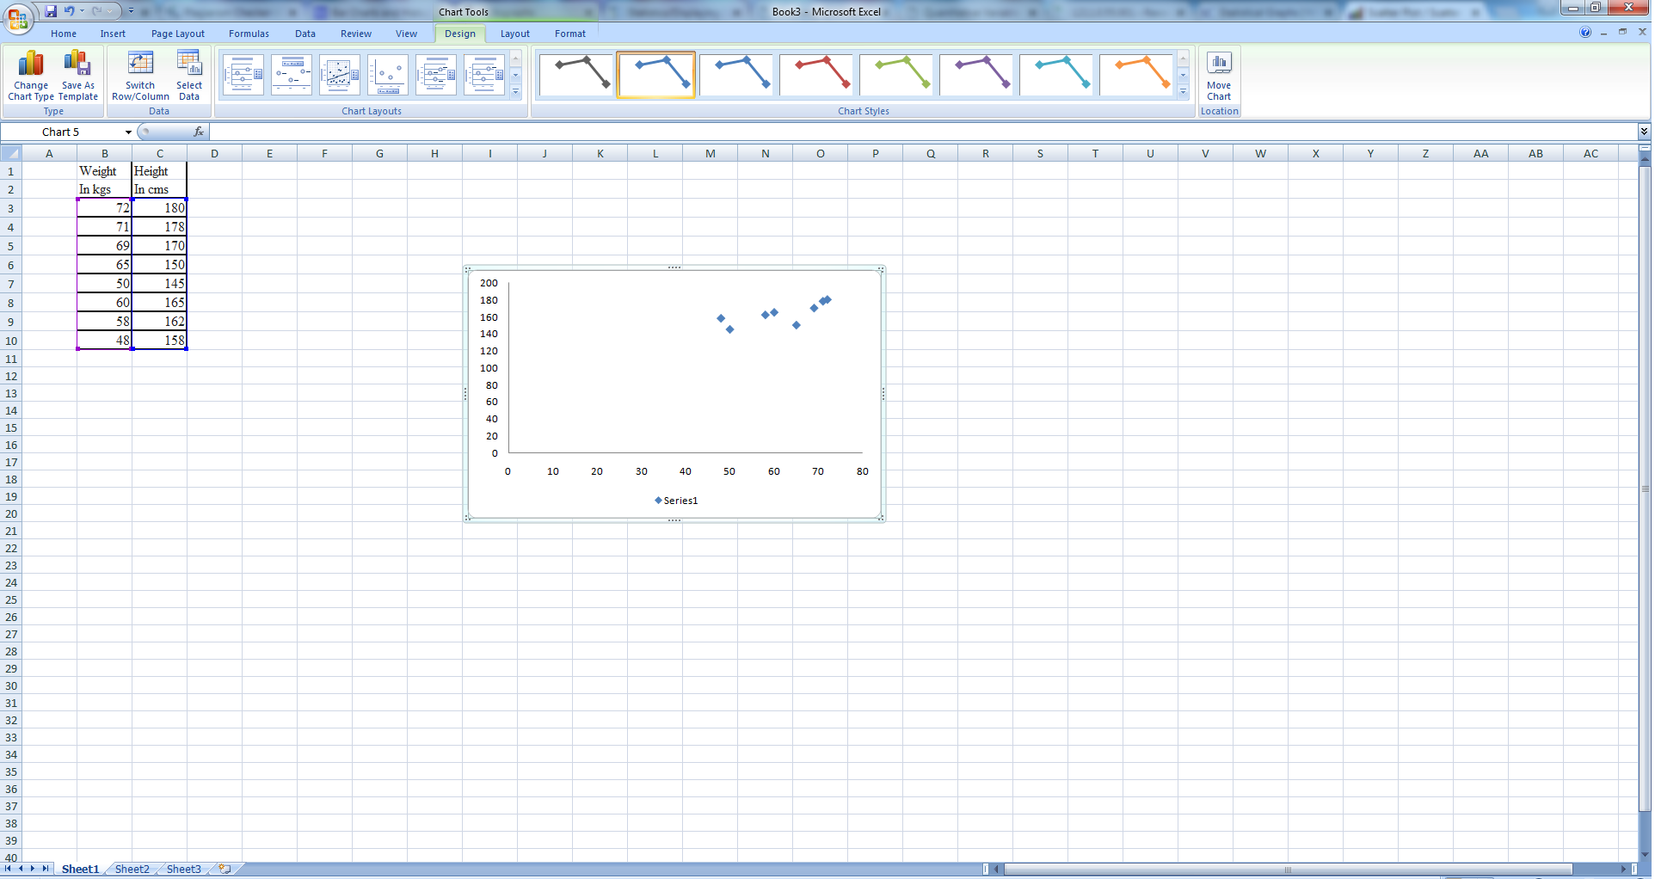Open the Name Box dropdown arrow
Screen dimensions: 1655x879
click(x=128, y=132)
